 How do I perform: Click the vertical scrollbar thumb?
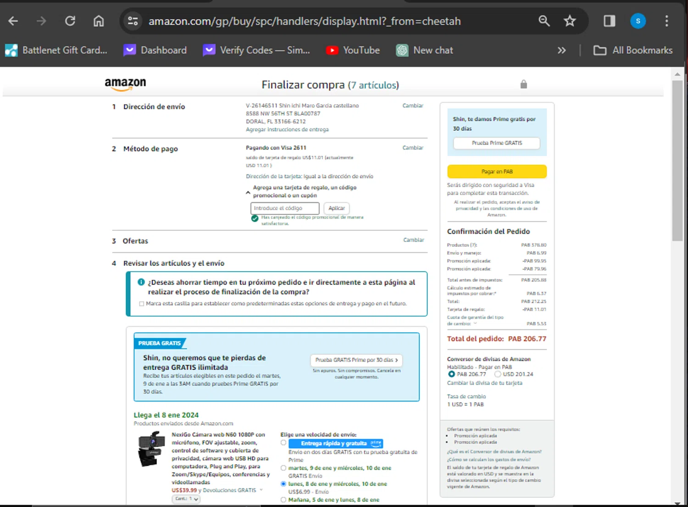click(677, 161)
